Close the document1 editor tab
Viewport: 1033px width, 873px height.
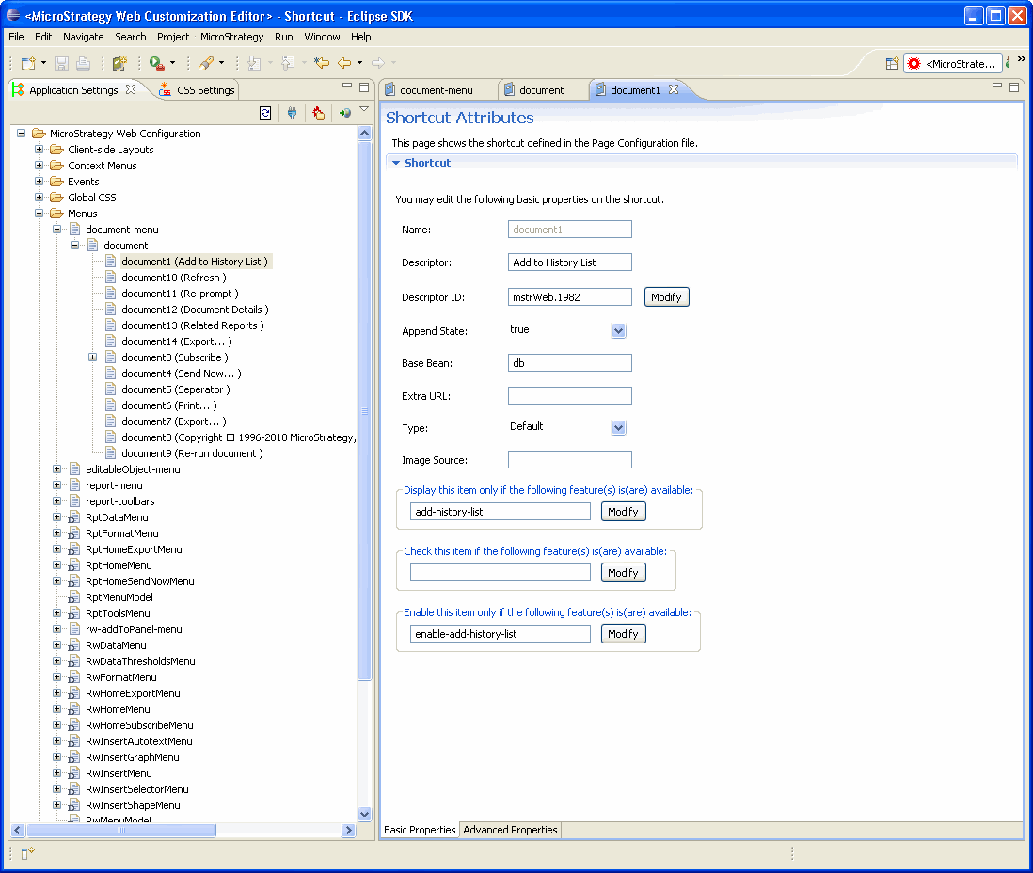click(x=674, y=89)
